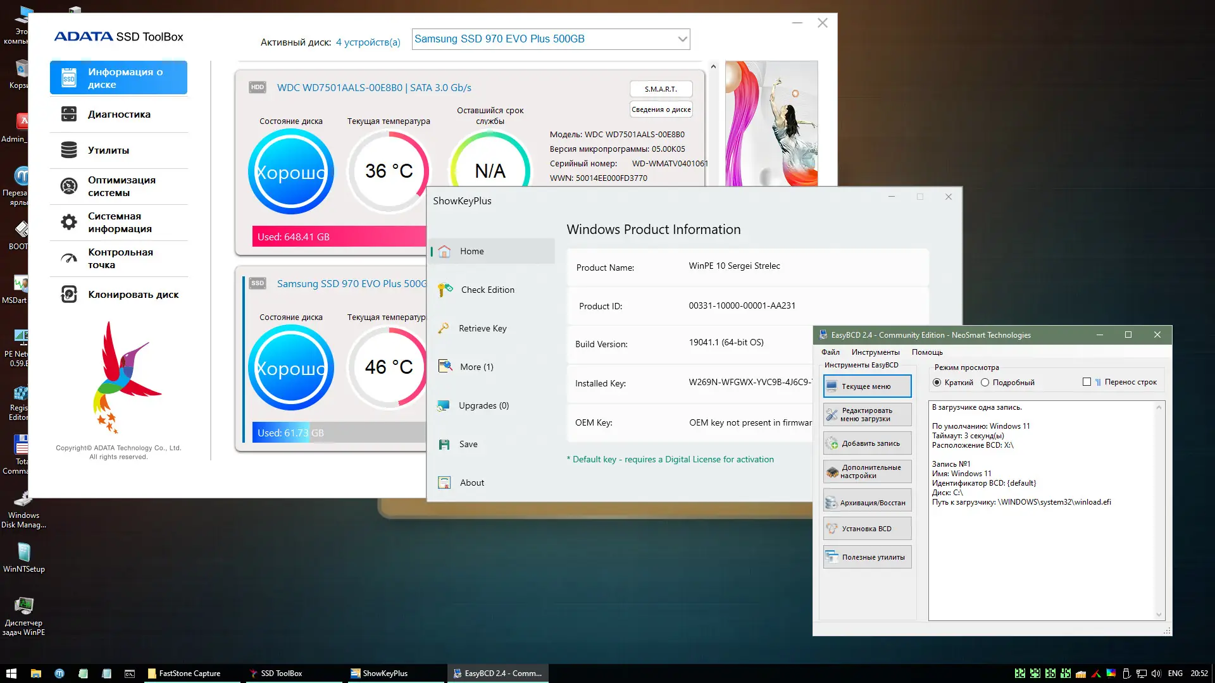
Task: Select the Подробный view mode radio
Action: (985, 383)
